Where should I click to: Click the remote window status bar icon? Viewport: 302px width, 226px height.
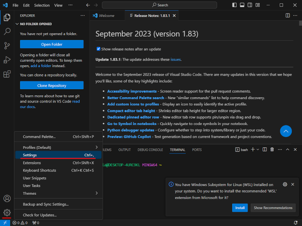pyautogui.click(x=5, y=223)
